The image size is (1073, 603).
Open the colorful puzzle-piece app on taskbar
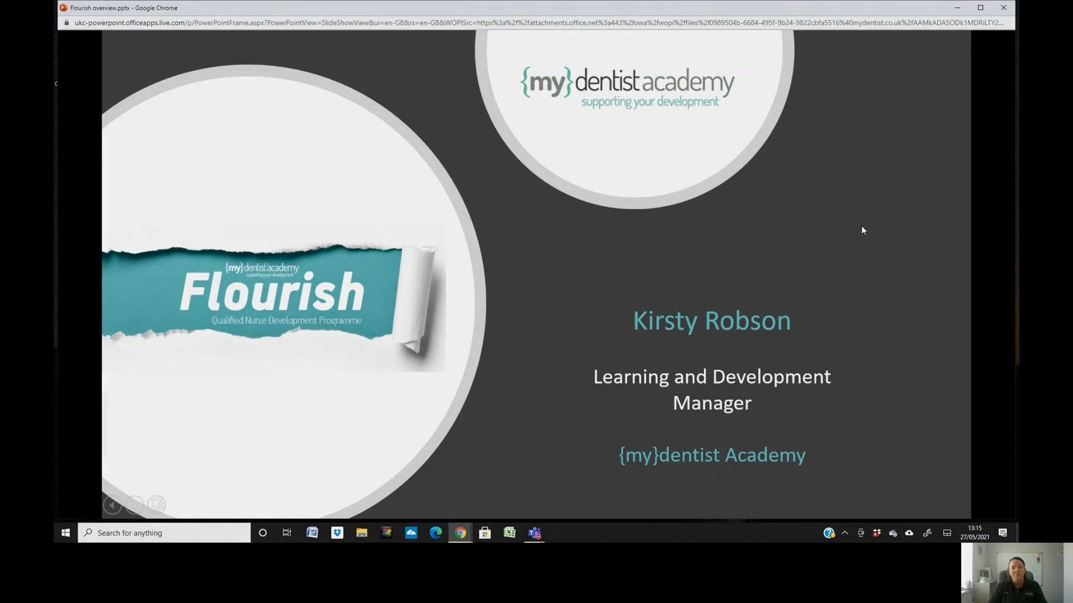386,532
